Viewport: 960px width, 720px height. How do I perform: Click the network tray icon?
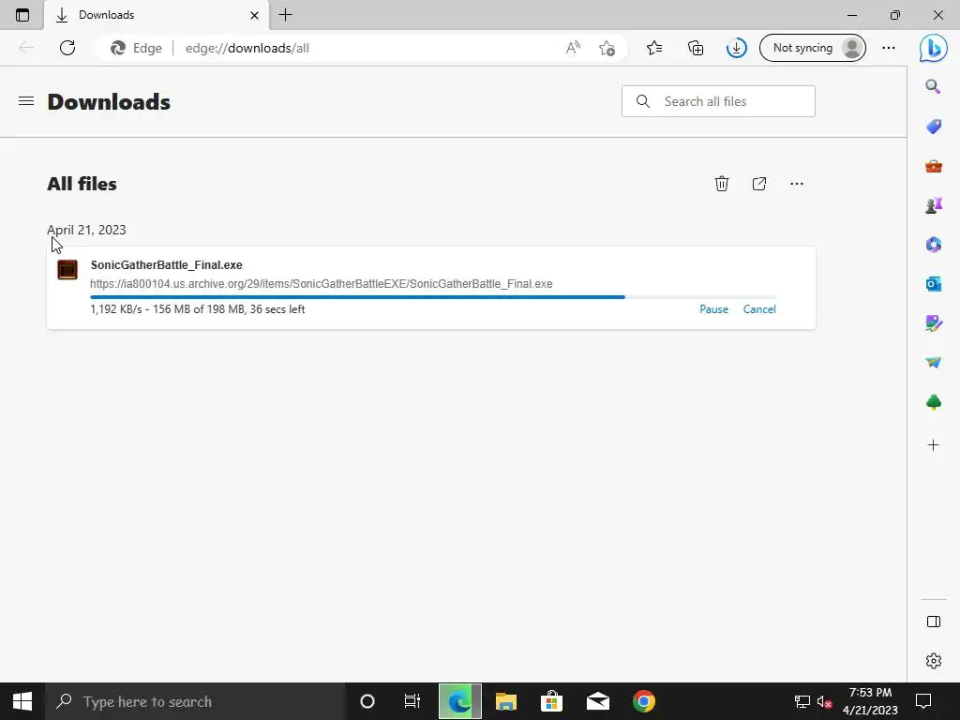(802, 701)
